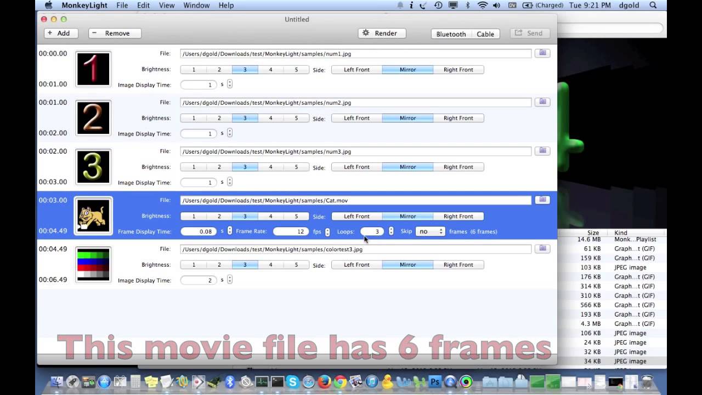Click Image Display Time stepper for colortest3.jpg
Screen dimensions: 702x395
click(x=230, y=279)
